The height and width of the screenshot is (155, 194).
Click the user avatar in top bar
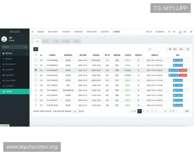pos(180,32)
